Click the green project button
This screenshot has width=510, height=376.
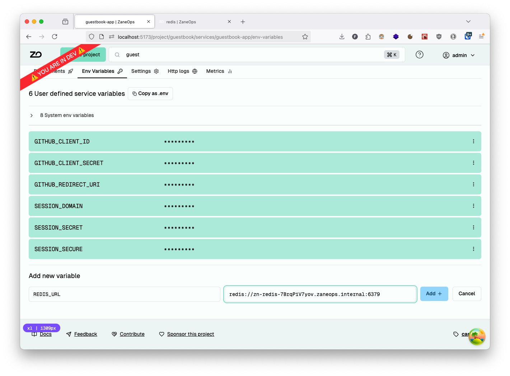pos(83,55)
